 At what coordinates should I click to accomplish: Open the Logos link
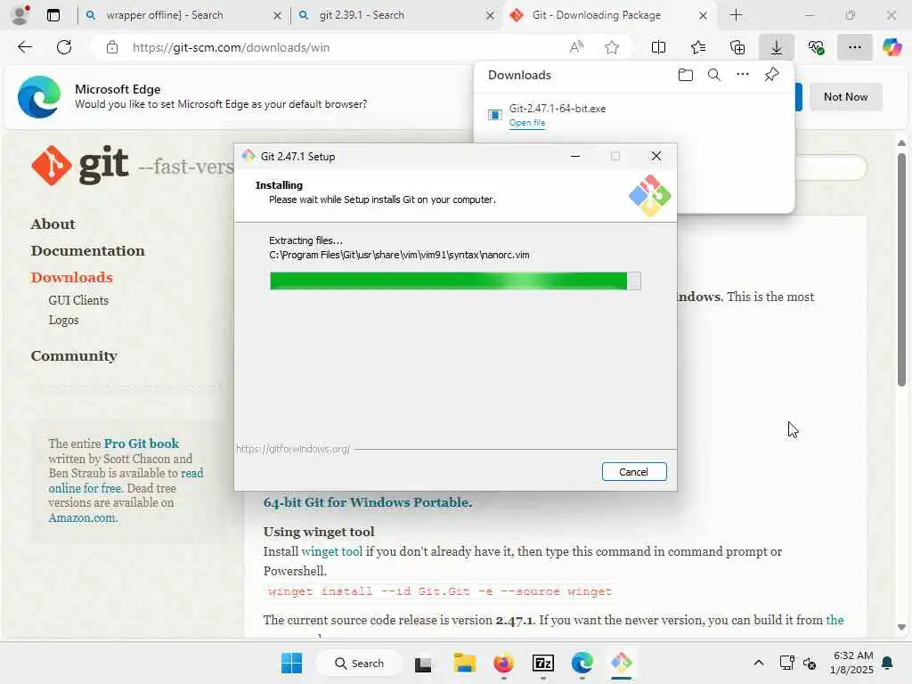63,320
